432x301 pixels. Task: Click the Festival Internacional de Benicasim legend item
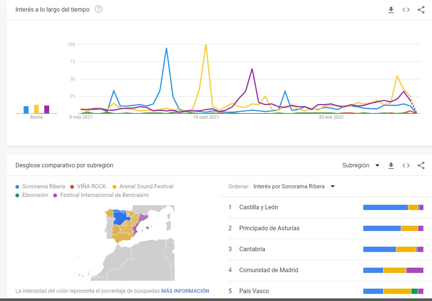click(101, 195)
